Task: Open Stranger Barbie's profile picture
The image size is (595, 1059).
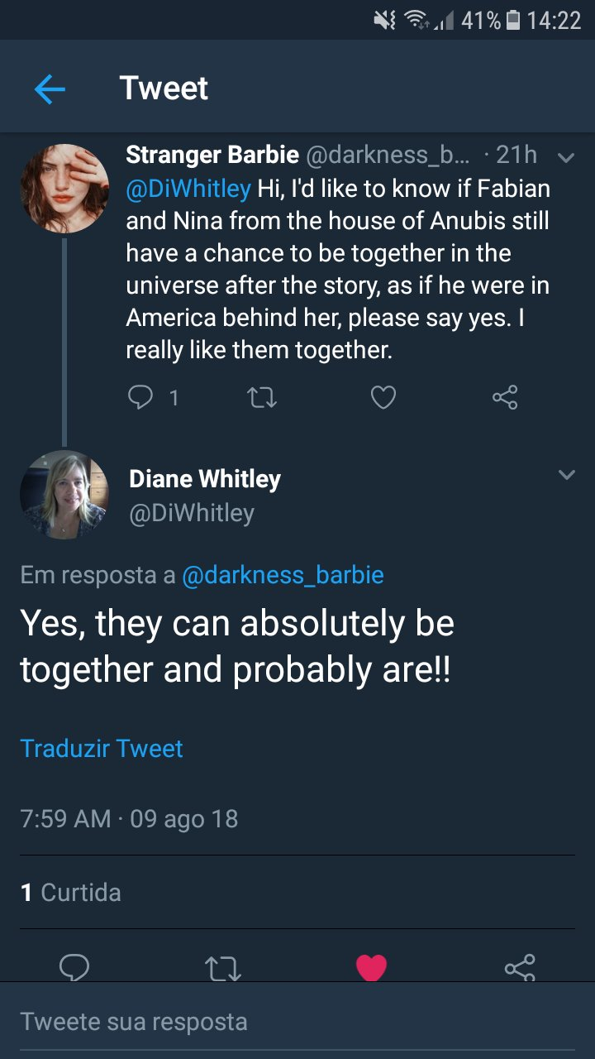Action: point(64,189)
